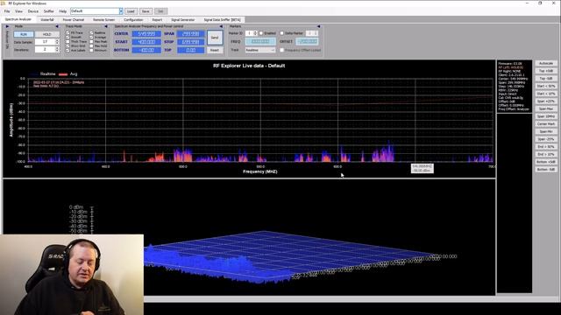Image resolution: width=561 pixels, height=315 pixels.
Task: Enable the Max Hold checkbox
Action: (91, 46)
